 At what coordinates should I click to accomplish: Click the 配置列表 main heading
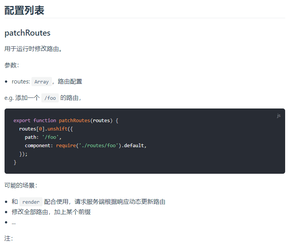coord(24,10)
